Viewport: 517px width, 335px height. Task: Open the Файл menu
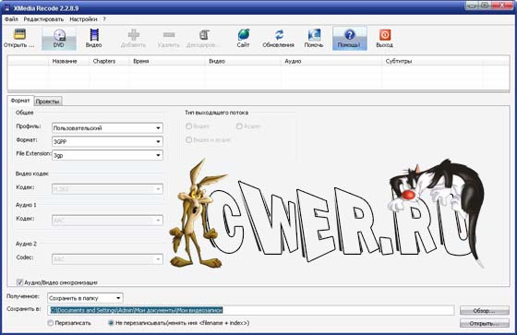pyautogui.click(x=11, y=19)
